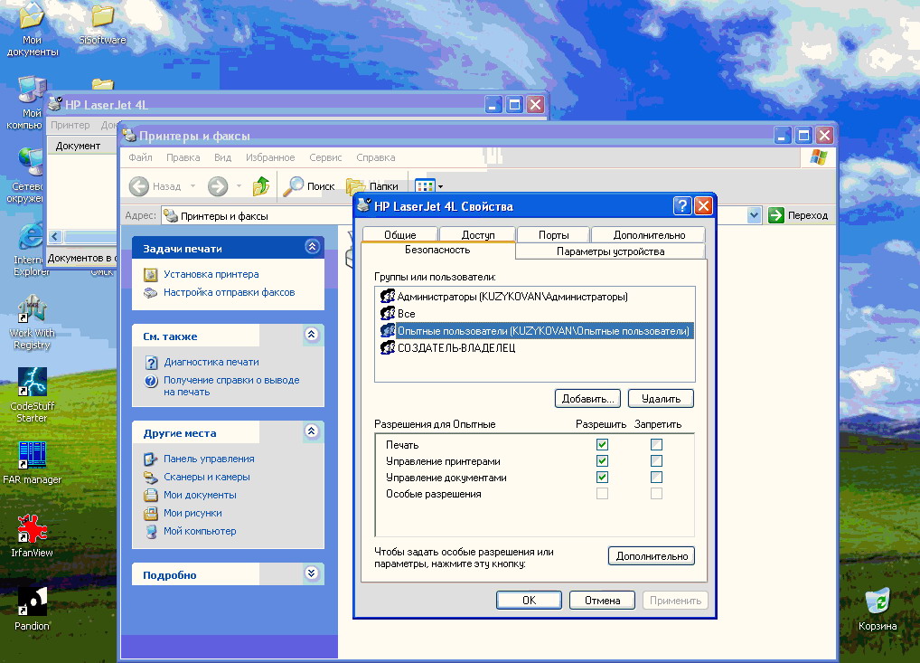The image size is (920, 663).
Task: Open the Recycle Bin (Корзина) icon
Action: [878, 601]
